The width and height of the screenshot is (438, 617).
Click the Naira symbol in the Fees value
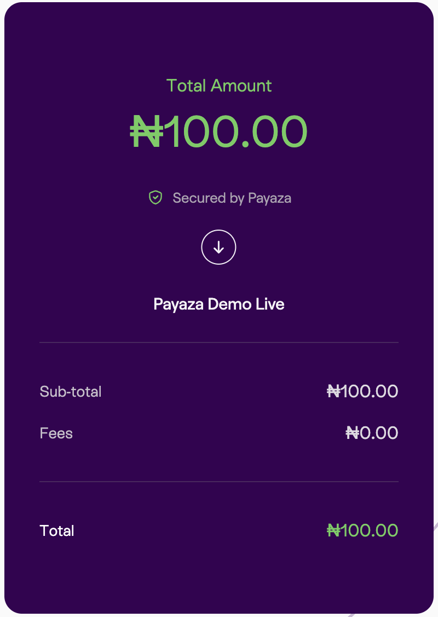353,433
